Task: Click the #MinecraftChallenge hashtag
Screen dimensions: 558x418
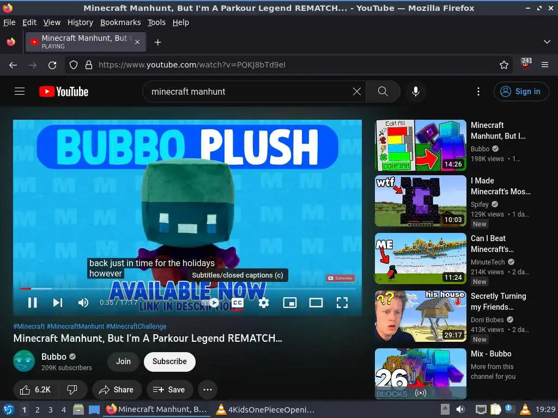Action: click(136, 327)
